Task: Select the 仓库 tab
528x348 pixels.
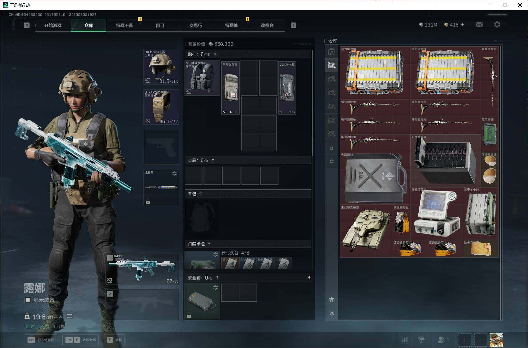Action: click(89, 25)
